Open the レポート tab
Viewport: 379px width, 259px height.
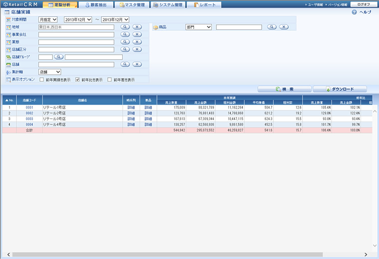coord(204,4)
